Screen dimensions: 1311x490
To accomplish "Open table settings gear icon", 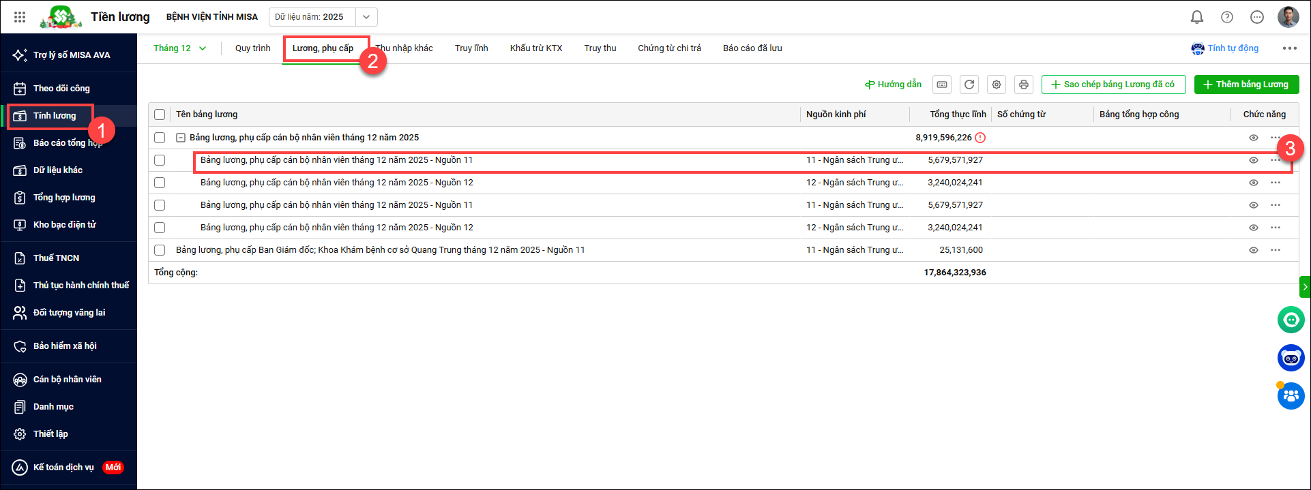I will click(x=996, y=85).
